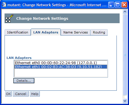The image size is (129, 105).
Task: Open Help for network settings
Action: 35,94
